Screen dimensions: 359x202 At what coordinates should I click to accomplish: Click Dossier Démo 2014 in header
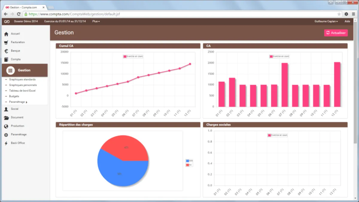click(x=26, y=22)
